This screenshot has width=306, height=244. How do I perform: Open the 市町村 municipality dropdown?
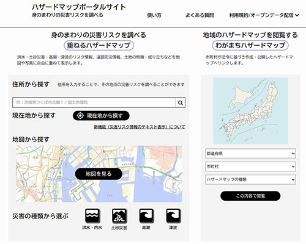pos(250,167)
